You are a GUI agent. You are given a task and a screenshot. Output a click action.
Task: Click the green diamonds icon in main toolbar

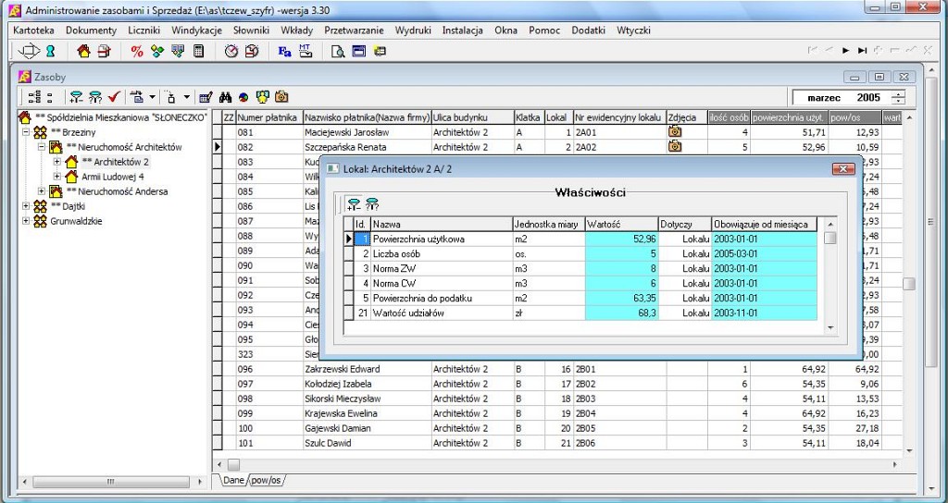pyautogui.click(x=157, y=52)
